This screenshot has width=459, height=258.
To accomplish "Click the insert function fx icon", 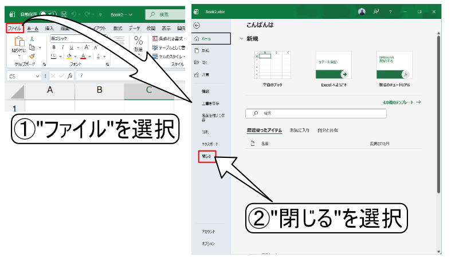I will coord(70,76).
